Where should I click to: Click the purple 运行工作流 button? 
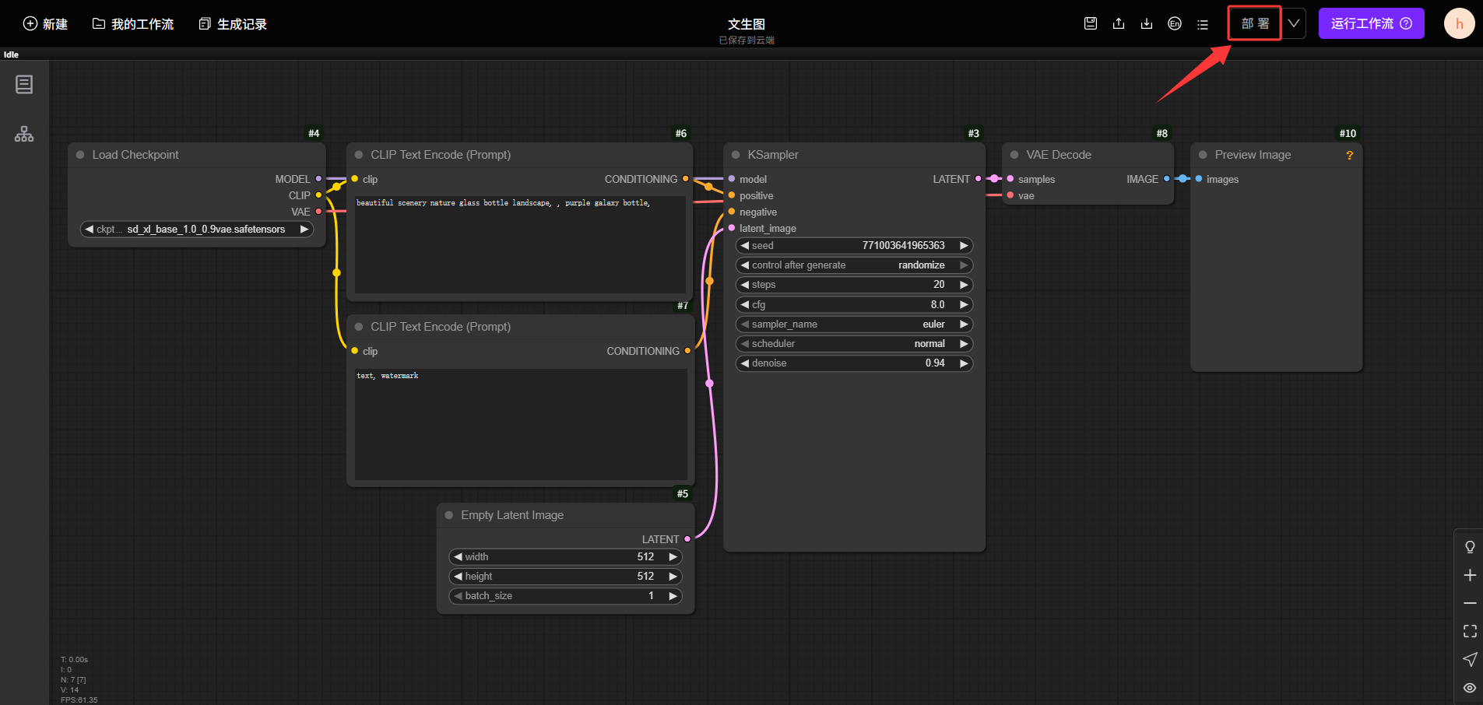click(x=1371, y=23)
